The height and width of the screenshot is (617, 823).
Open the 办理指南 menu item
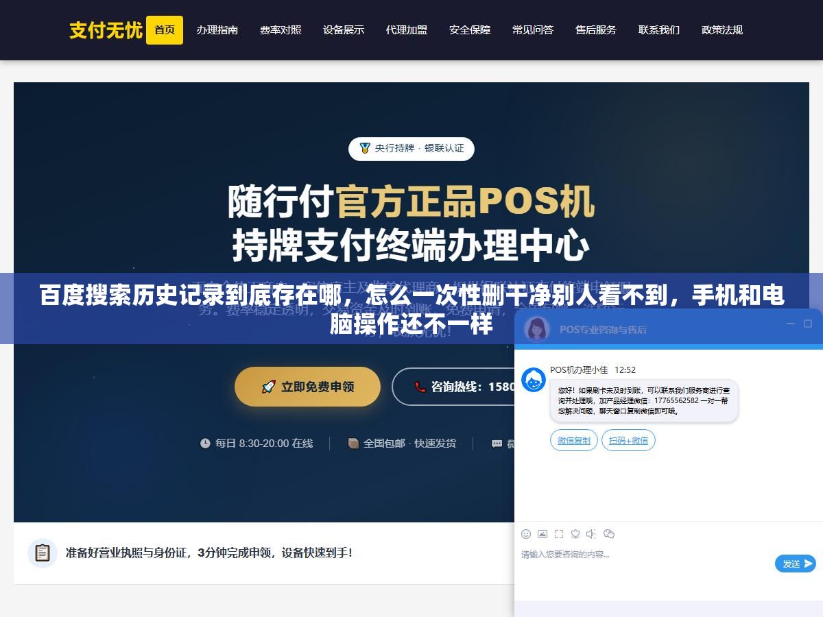coord(217,30)
